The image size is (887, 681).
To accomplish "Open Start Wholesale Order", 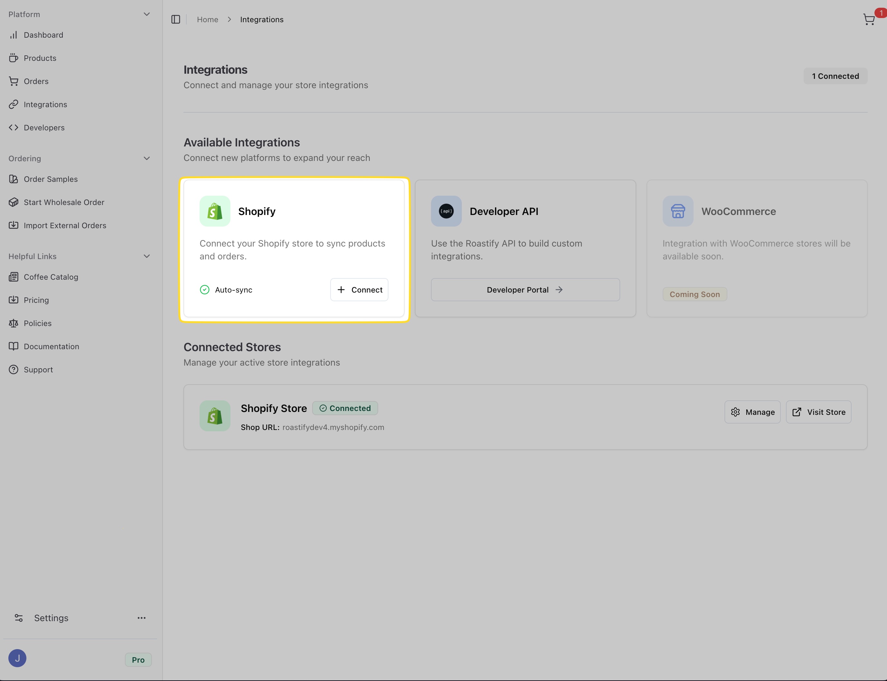I will coord(64,202).
